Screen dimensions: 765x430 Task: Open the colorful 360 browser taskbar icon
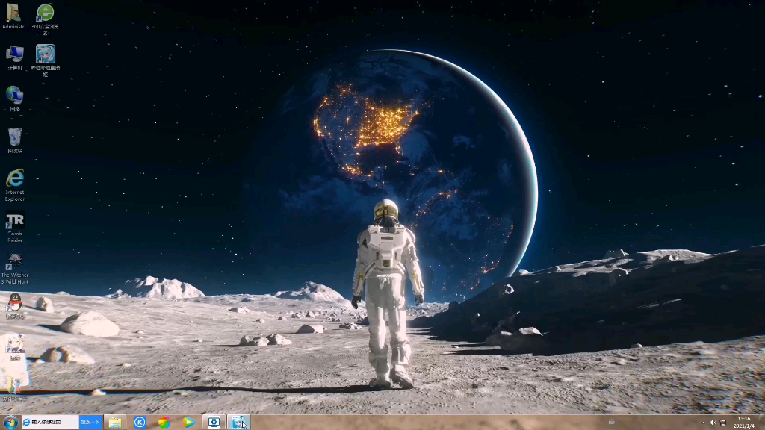tap(164, 423)
